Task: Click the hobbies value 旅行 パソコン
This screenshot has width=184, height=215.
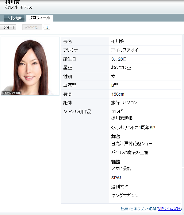Action: coord(124,103)
